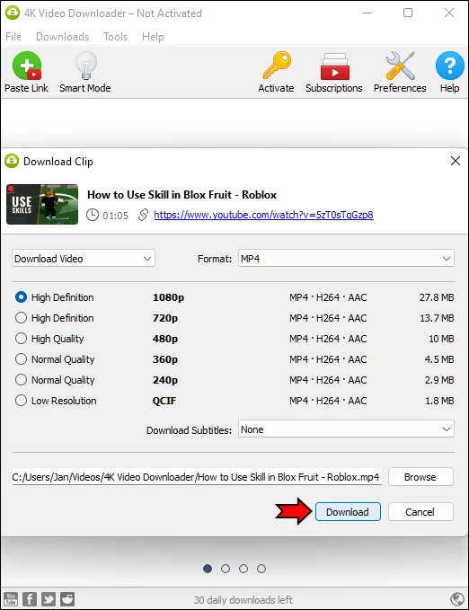Select the fourth page indicator dot
This screenshot has width=469, height=610.
[261, 569]
